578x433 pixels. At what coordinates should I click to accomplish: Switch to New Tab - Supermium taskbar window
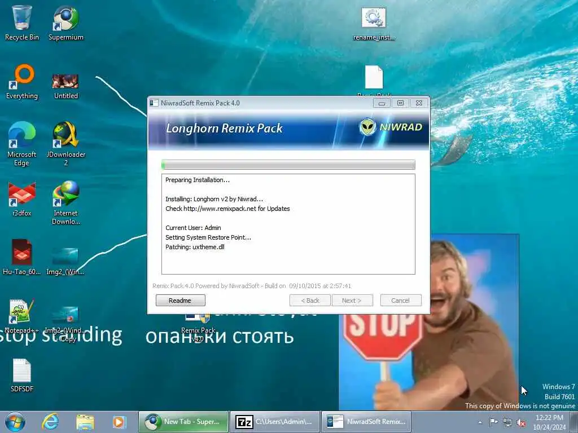coord(183,422)
